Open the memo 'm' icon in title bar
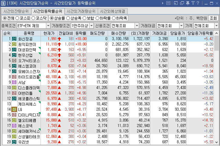The width and height of the screenshot is (220, 146). [168, 3]
